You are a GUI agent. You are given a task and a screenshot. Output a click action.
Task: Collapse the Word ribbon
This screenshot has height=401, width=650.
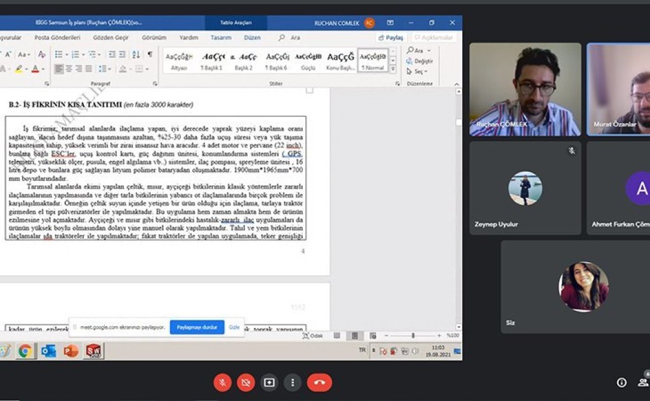pyautogui.click(x=456, y=84)
